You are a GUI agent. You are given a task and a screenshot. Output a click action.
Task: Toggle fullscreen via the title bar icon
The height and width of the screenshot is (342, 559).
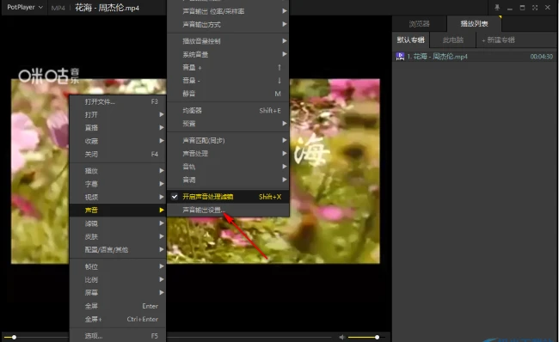click(535, 8)
